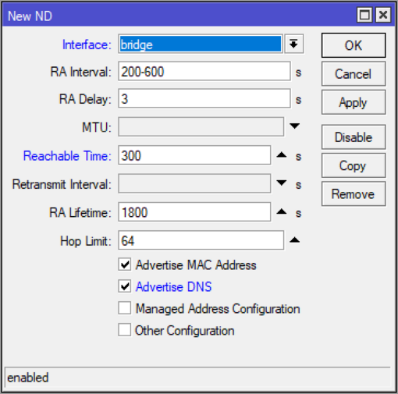Toggle the Advertise DNS checkbox
The width and height of the screenshot is (398, 394).
[x=125, y=286]
